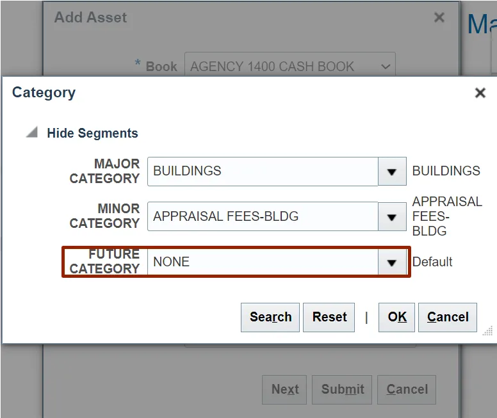Screen dimensions: 497x418
Task: Close the Add Asset dialog
Action: coord(439,18)
